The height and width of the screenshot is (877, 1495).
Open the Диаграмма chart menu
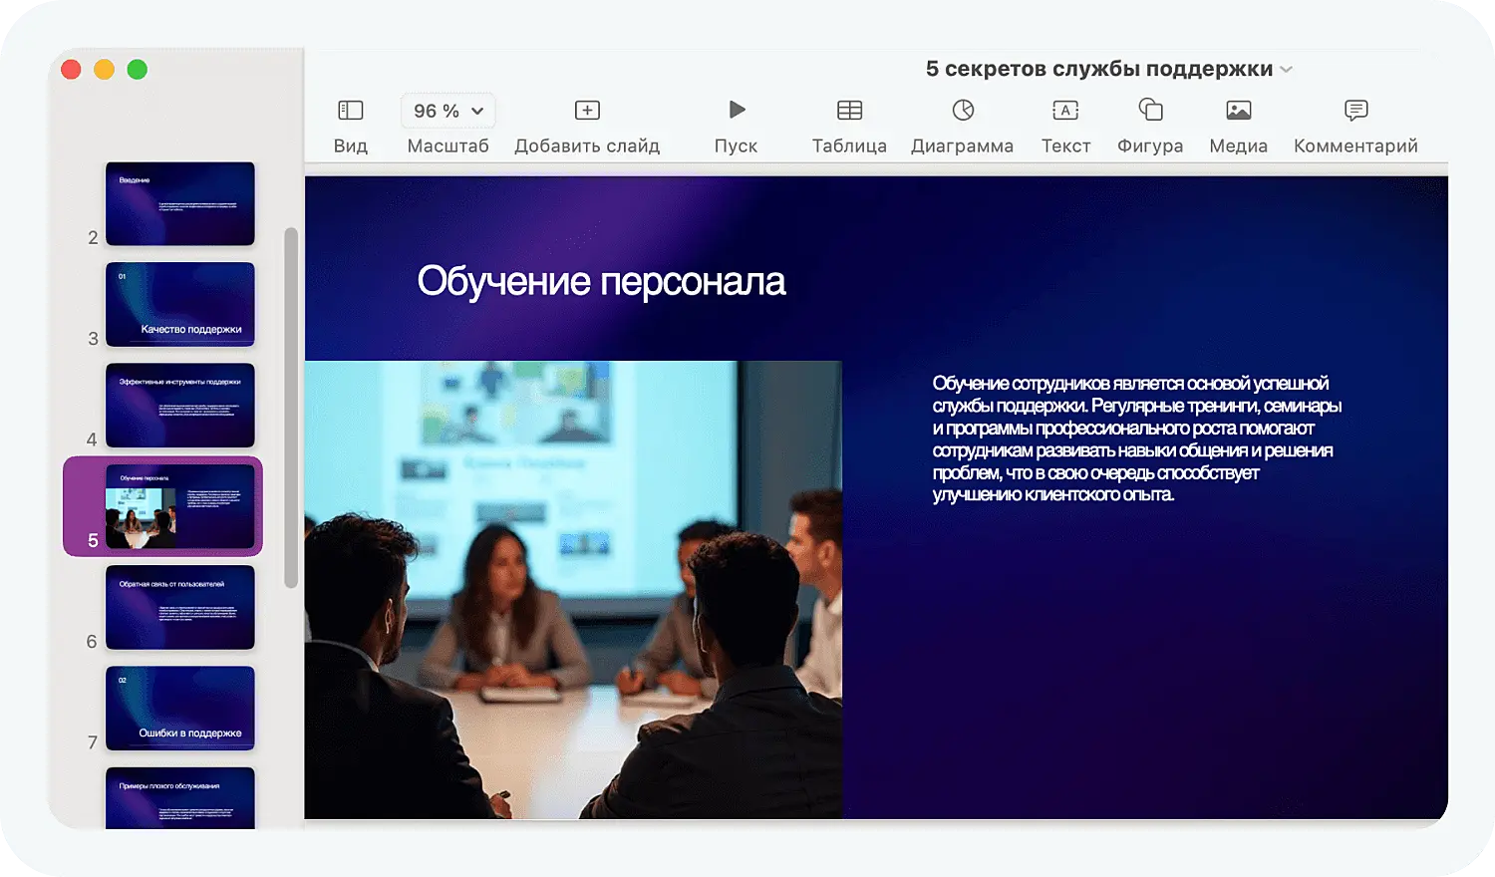pyautogui.click(x=962, y=111)
